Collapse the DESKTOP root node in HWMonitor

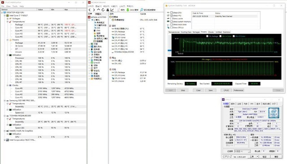click(2, 13)
